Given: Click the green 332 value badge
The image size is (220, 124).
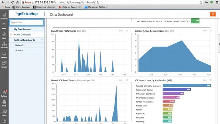Looking at the screenshot, I should pyautogui.click(x=195, y=21).
